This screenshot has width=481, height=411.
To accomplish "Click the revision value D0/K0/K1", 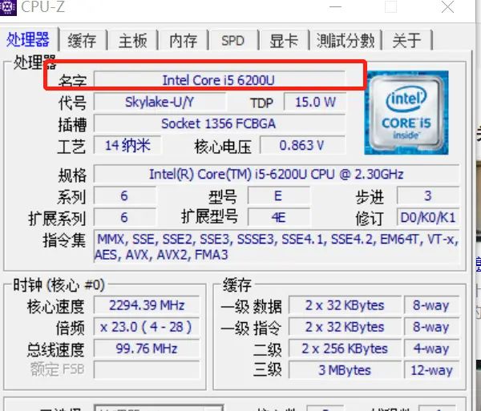I will (428, 217).
